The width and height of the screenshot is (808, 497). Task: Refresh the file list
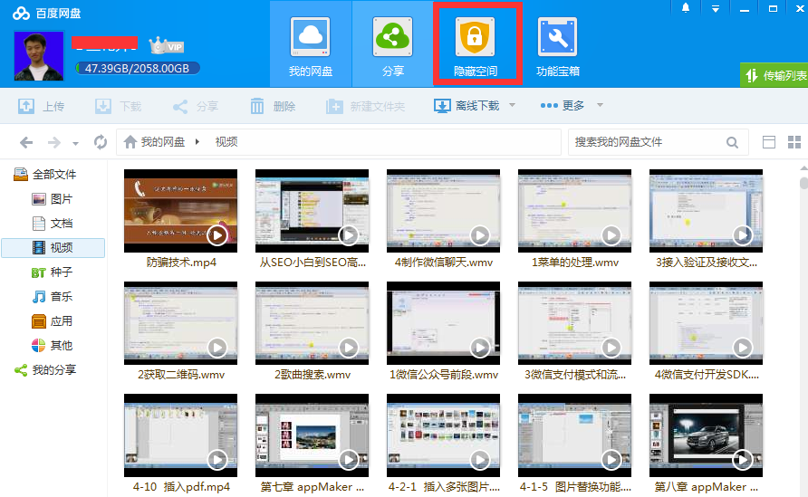coord(101,141)
